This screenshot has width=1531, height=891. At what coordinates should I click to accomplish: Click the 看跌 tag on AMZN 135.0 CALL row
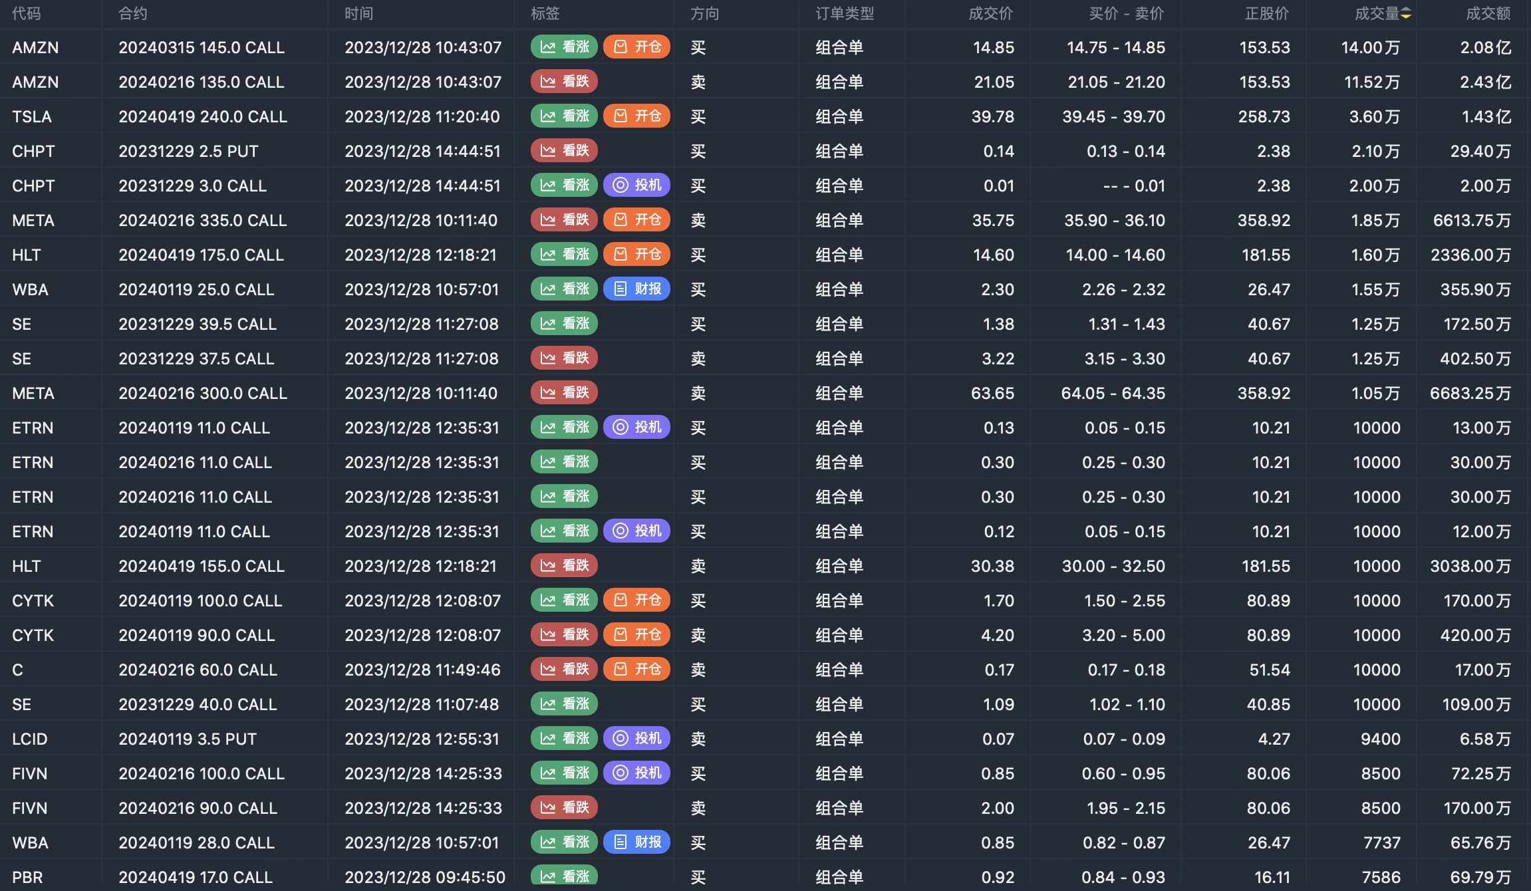[x=564, y=81]
